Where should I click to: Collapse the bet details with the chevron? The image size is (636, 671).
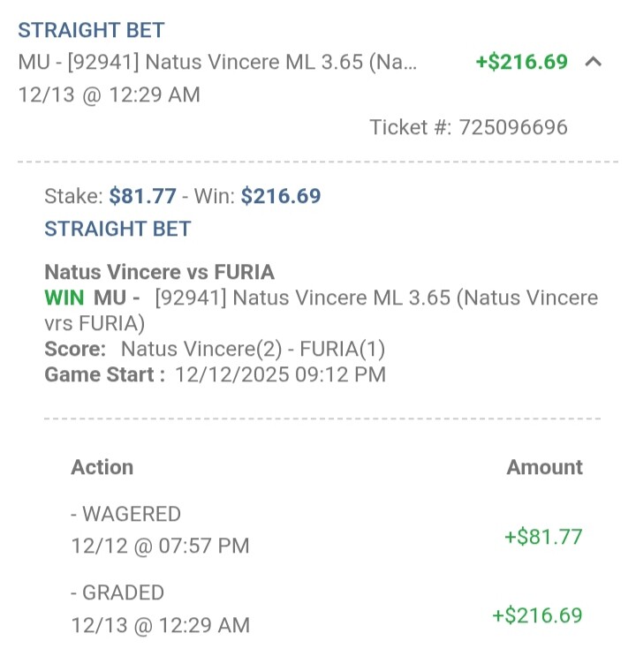coord(594,63)
